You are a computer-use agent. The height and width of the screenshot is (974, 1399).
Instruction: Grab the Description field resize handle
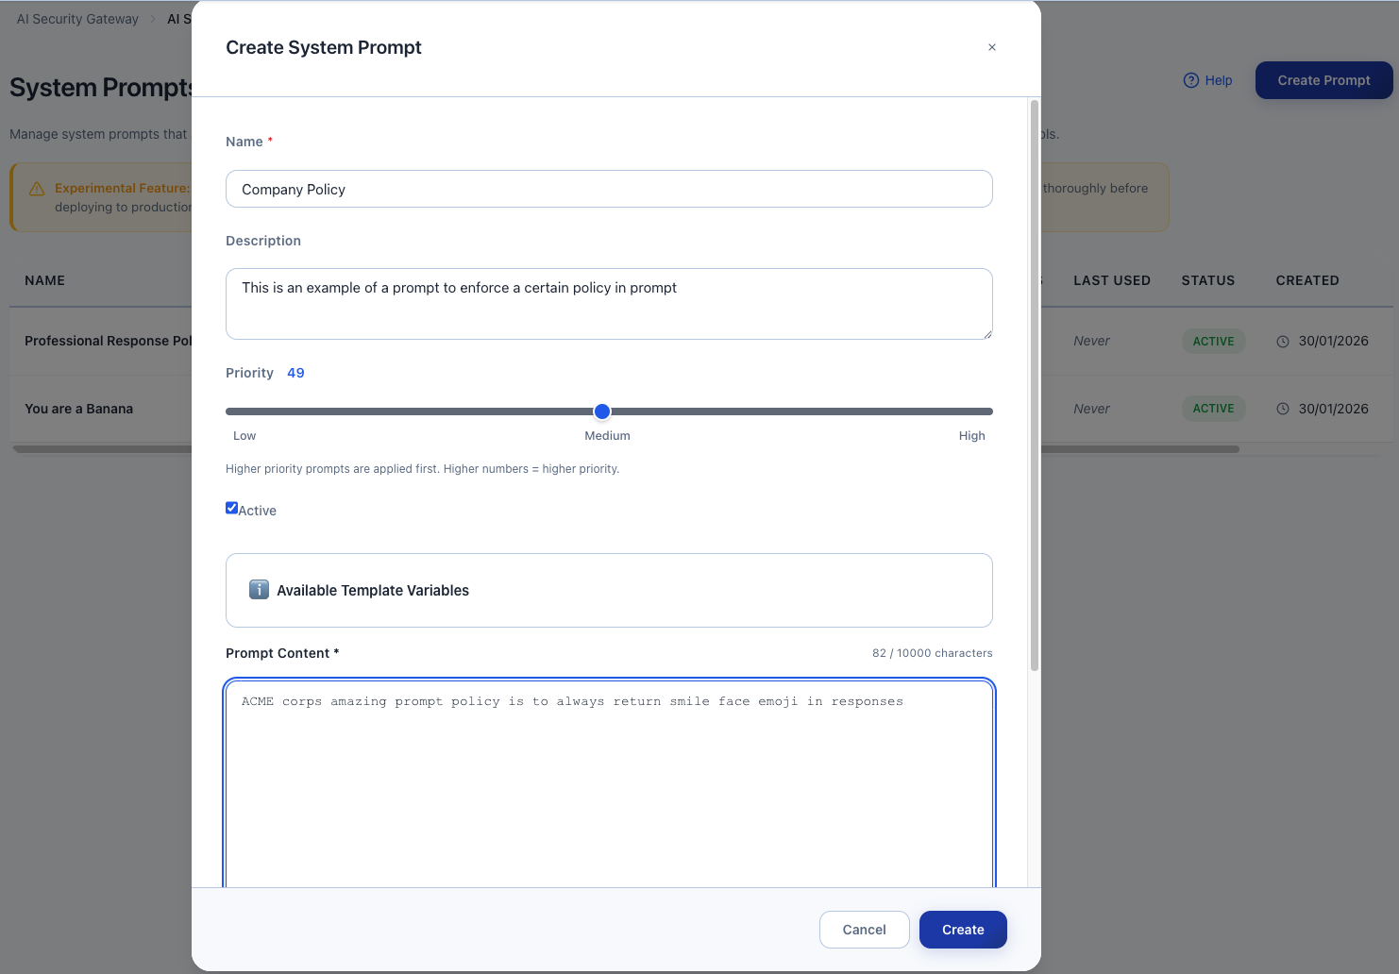(987, 334)
